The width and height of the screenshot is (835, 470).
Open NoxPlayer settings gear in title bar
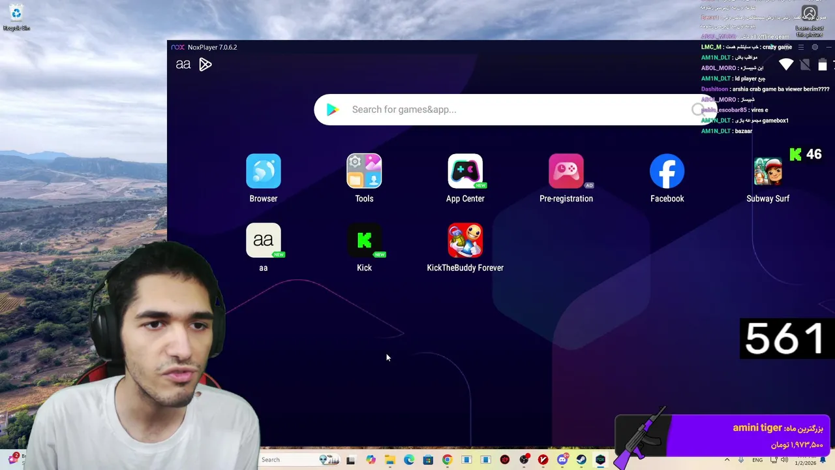point(815,47)
